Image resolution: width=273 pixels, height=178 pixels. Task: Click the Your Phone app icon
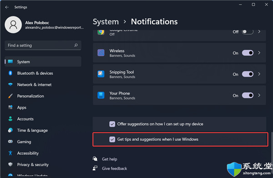point(101,95)
